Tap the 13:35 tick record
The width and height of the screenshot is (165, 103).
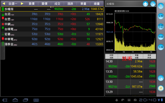click(130, 74)
